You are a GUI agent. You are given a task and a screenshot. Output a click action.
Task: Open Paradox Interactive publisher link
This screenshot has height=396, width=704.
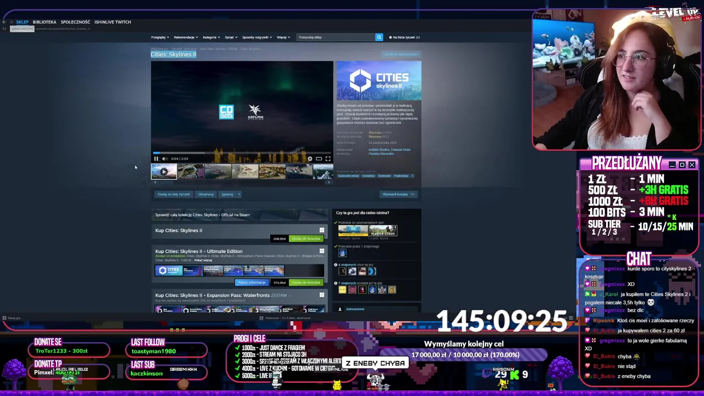pyautogui.click(x=381, y=154)
